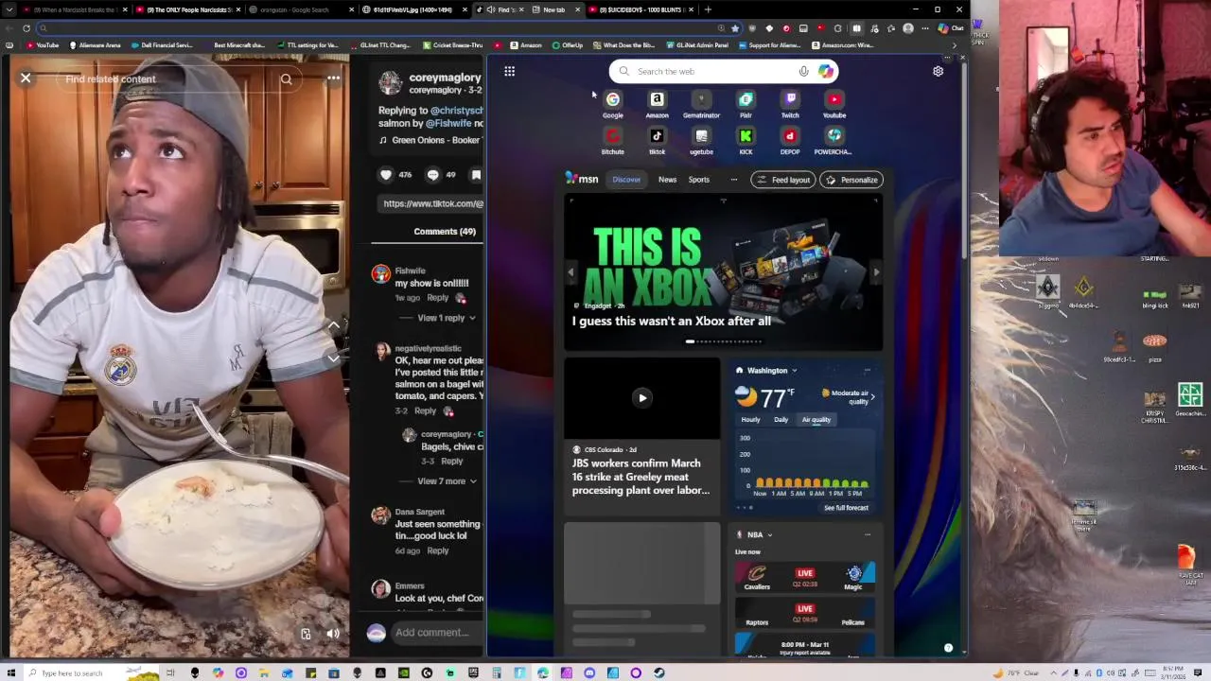1211x681 pixels.
Task: Reply to Dana Sargent's comment
Action: tap(437, 550)
